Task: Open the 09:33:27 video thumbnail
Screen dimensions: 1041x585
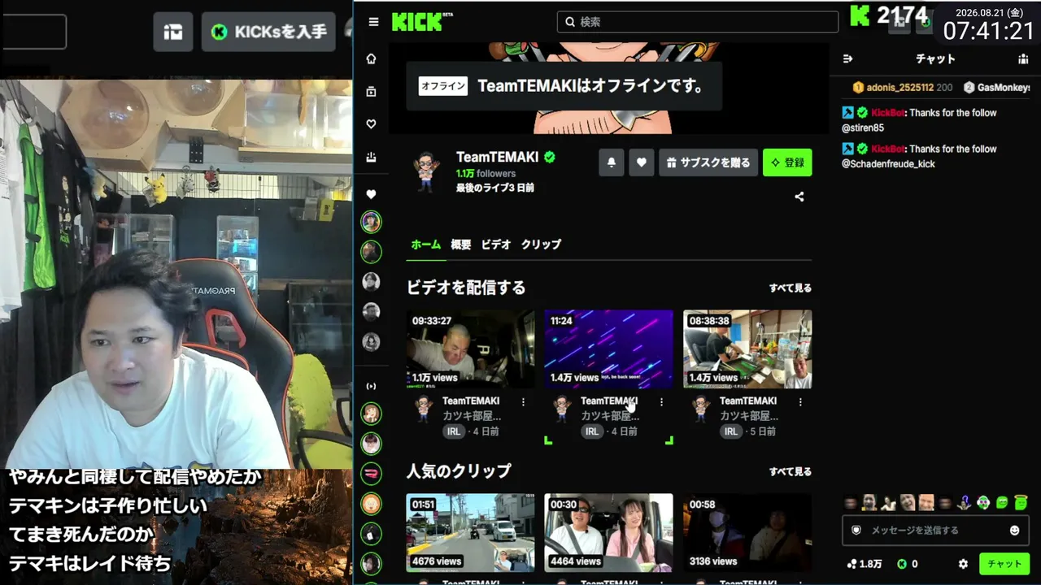Action: point(471,349)
